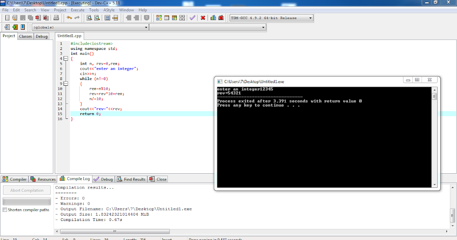Start debugging with the checkmark icon
This screenshot has width=457, height=240.
192,18
